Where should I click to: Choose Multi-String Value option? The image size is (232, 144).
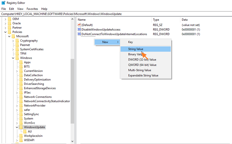point(146,70)
